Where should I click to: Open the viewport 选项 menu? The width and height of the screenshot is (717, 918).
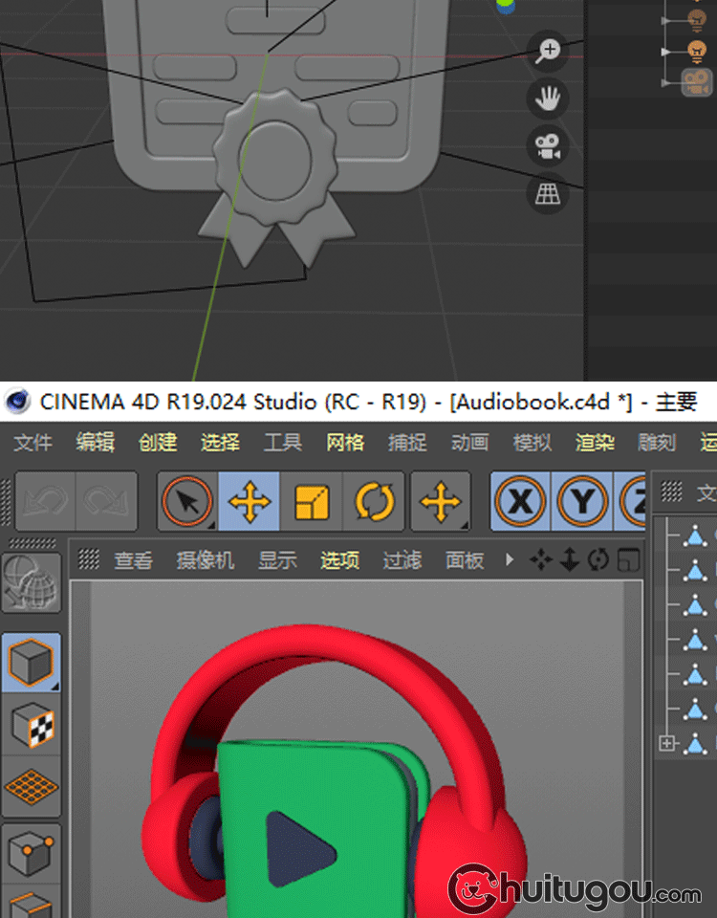(x=340, y=561)
